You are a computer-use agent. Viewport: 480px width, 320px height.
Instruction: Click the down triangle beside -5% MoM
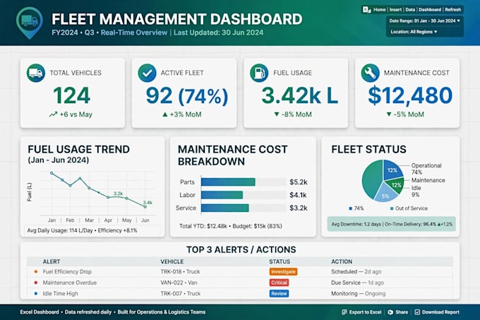click(389, 114)
